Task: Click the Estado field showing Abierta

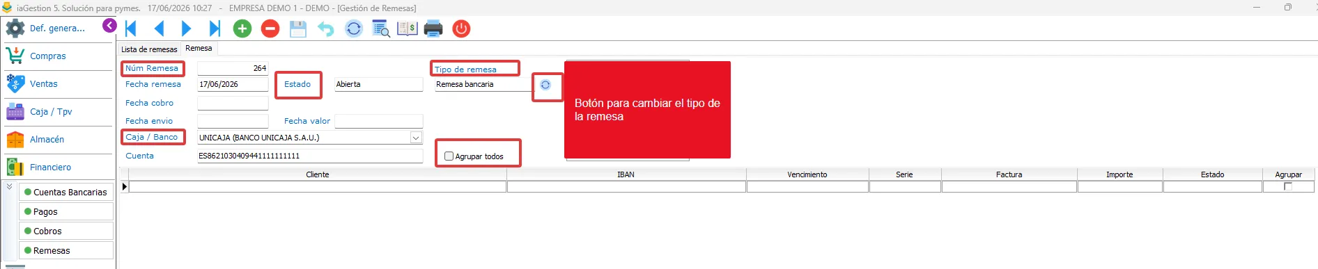Action: [x=378, y=84]
